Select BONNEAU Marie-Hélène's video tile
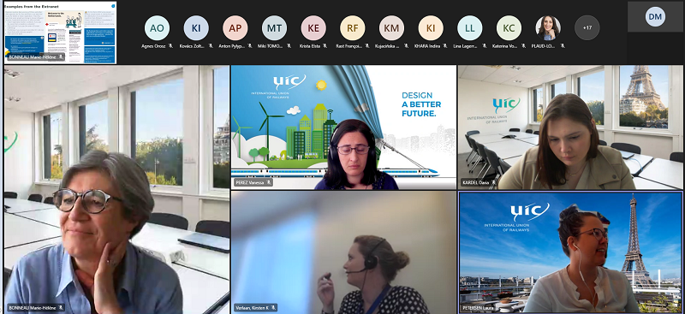The height and width of the screenshot is (314, 685). pyautogui.click(x=116, y=189)
